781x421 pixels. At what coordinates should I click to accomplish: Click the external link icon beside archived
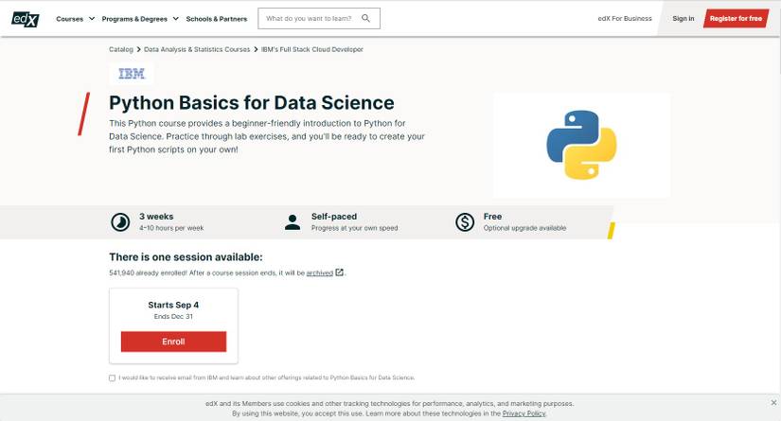pyautogui.click(x=340, y=272)
